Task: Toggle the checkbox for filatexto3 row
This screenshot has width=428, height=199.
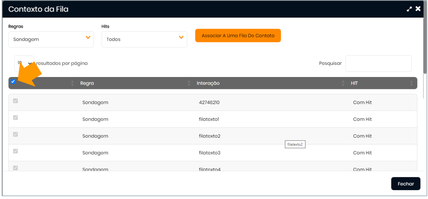Action: click(16, 151)
